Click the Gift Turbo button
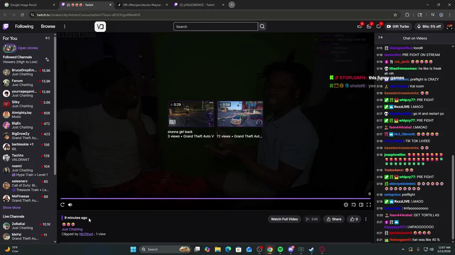 point(398,27)
